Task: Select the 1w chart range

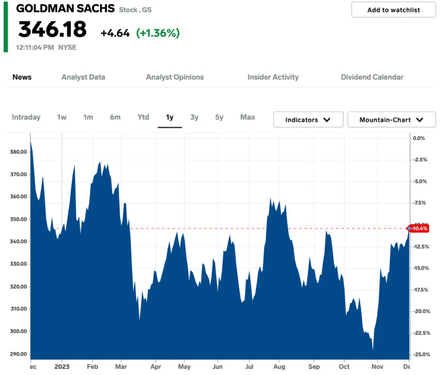Action: tap(62, 117)
